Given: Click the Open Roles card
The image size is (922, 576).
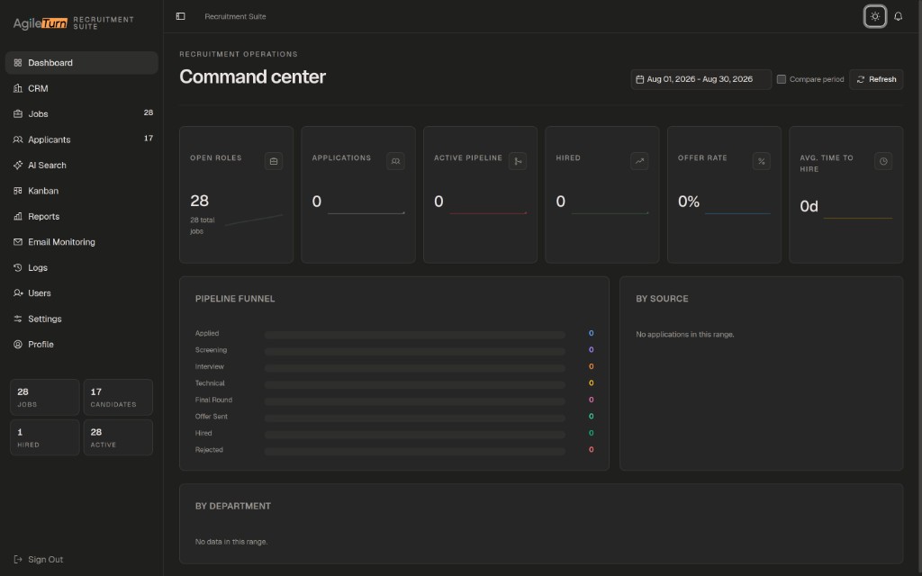Looking at the screenshot, I should click(237, 194).
